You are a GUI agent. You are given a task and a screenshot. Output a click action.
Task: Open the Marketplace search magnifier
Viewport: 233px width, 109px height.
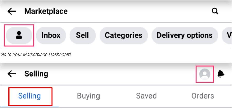pos(215,11)
